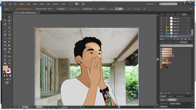
Task: Hide Layer 6 with eye icon
Action: coord(161,33)
